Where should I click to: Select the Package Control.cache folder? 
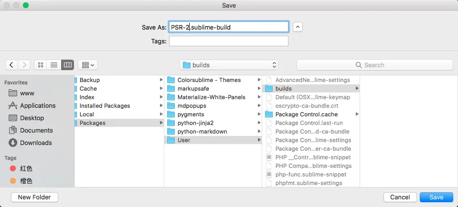[306, 114]
